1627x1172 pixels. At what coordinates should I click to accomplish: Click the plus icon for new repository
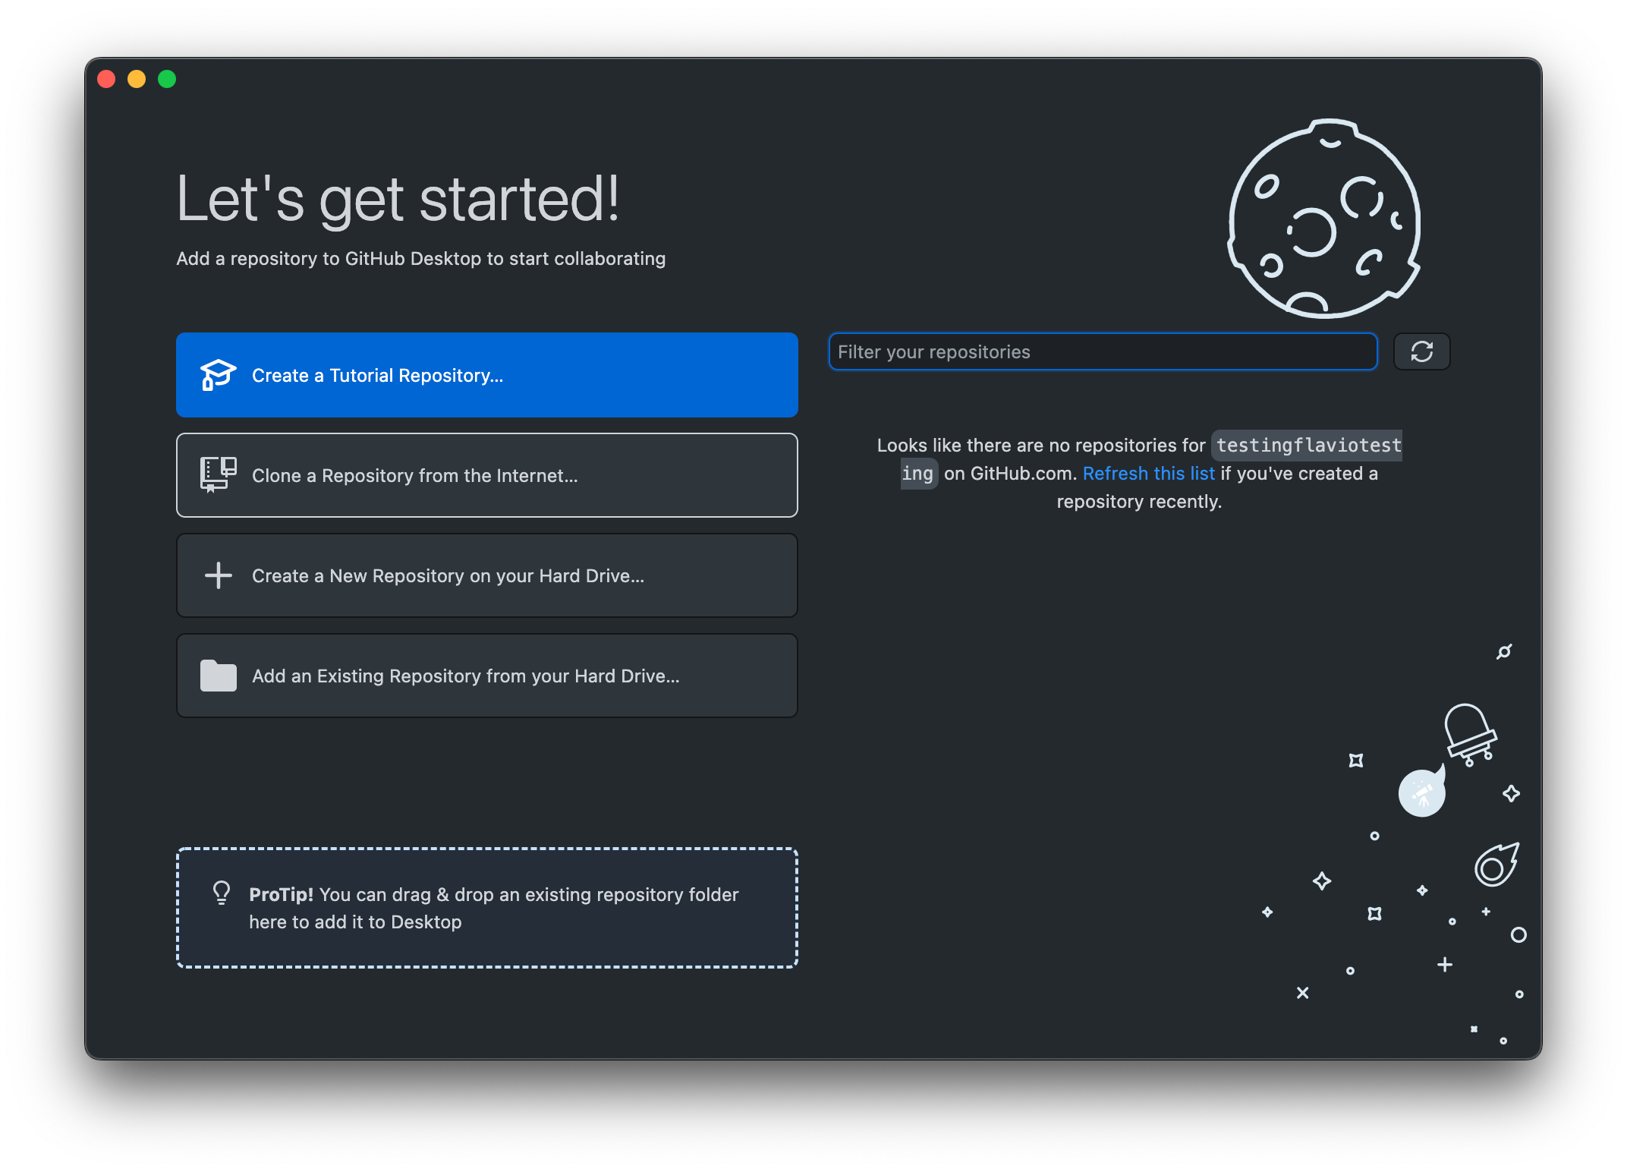click(218, 575)
